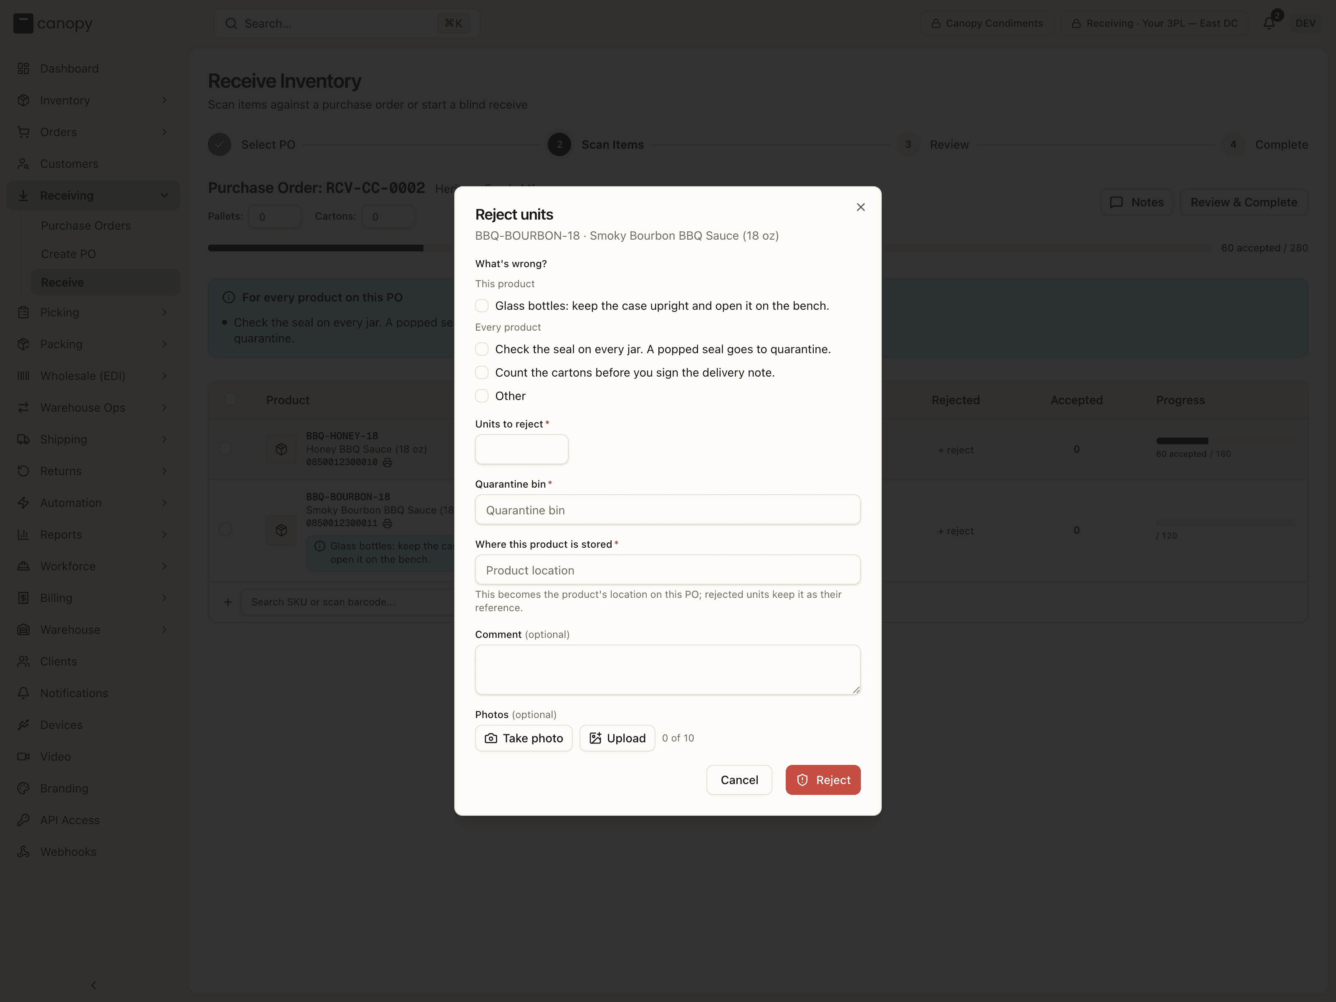Check the seal on every jar checkbox

pyautogui.click(x=481, y=349)
